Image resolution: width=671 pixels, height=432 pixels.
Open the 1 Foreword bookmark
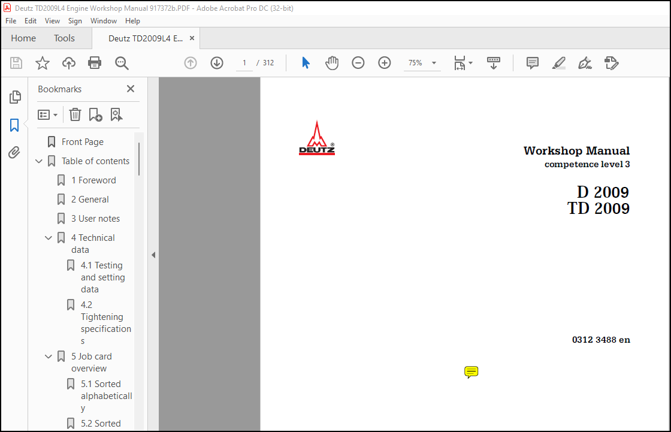(93, 180)
